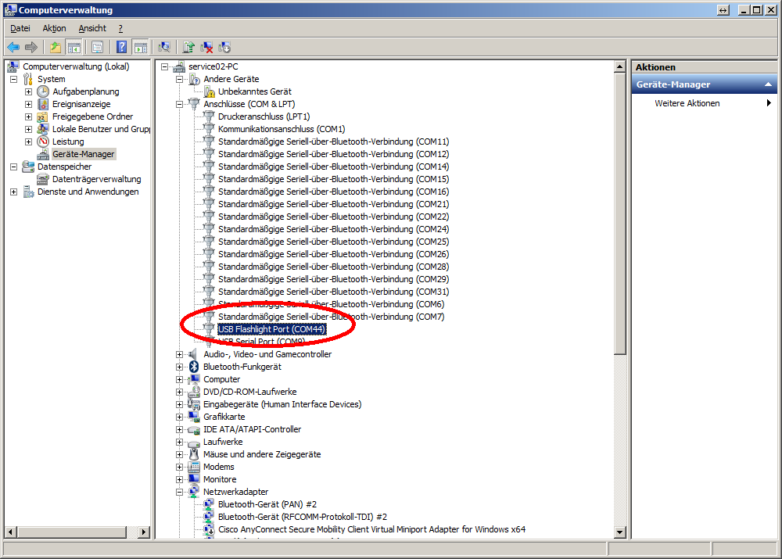The height and width of the screenshot is (559, 782).
Task: Open the Ansicht menu
Action: (92, 28)
